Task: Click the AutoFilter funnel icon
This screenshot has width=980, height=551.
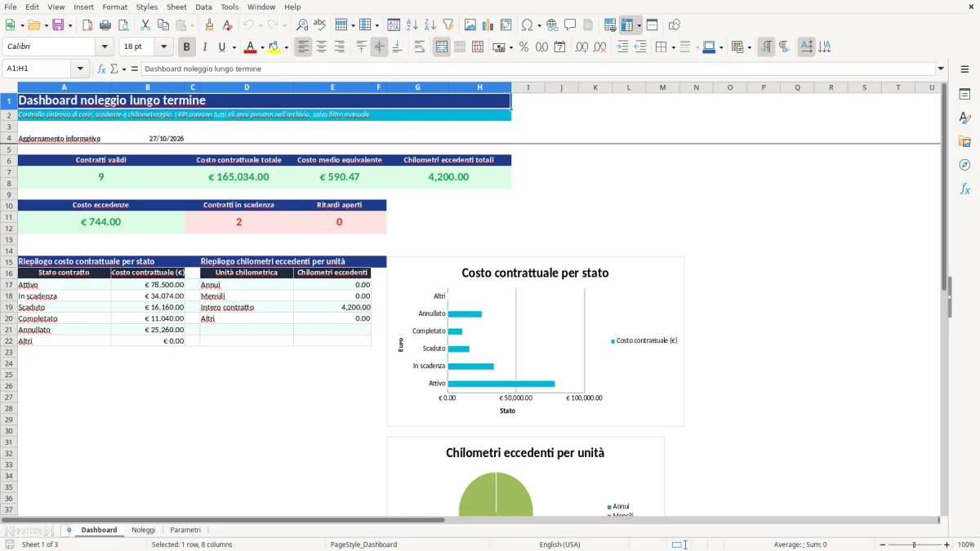Action: coord(448,25)
